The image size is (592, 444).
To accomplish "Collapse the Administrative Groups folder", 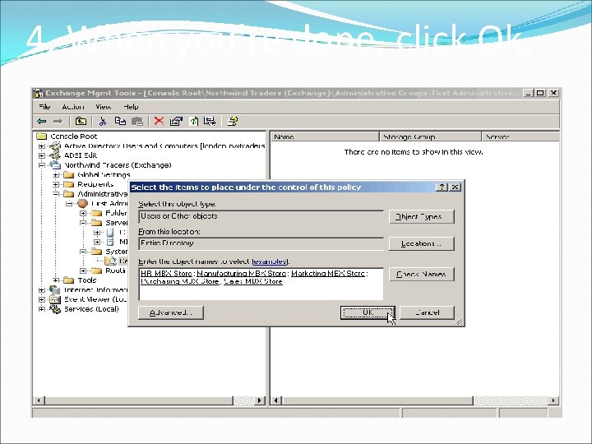I will point(56,194).
